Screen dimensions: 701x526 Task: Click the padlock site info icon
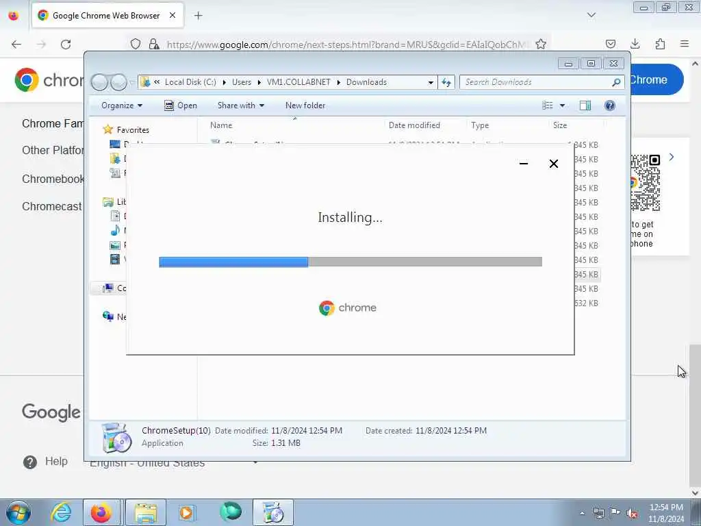[154, 44]
